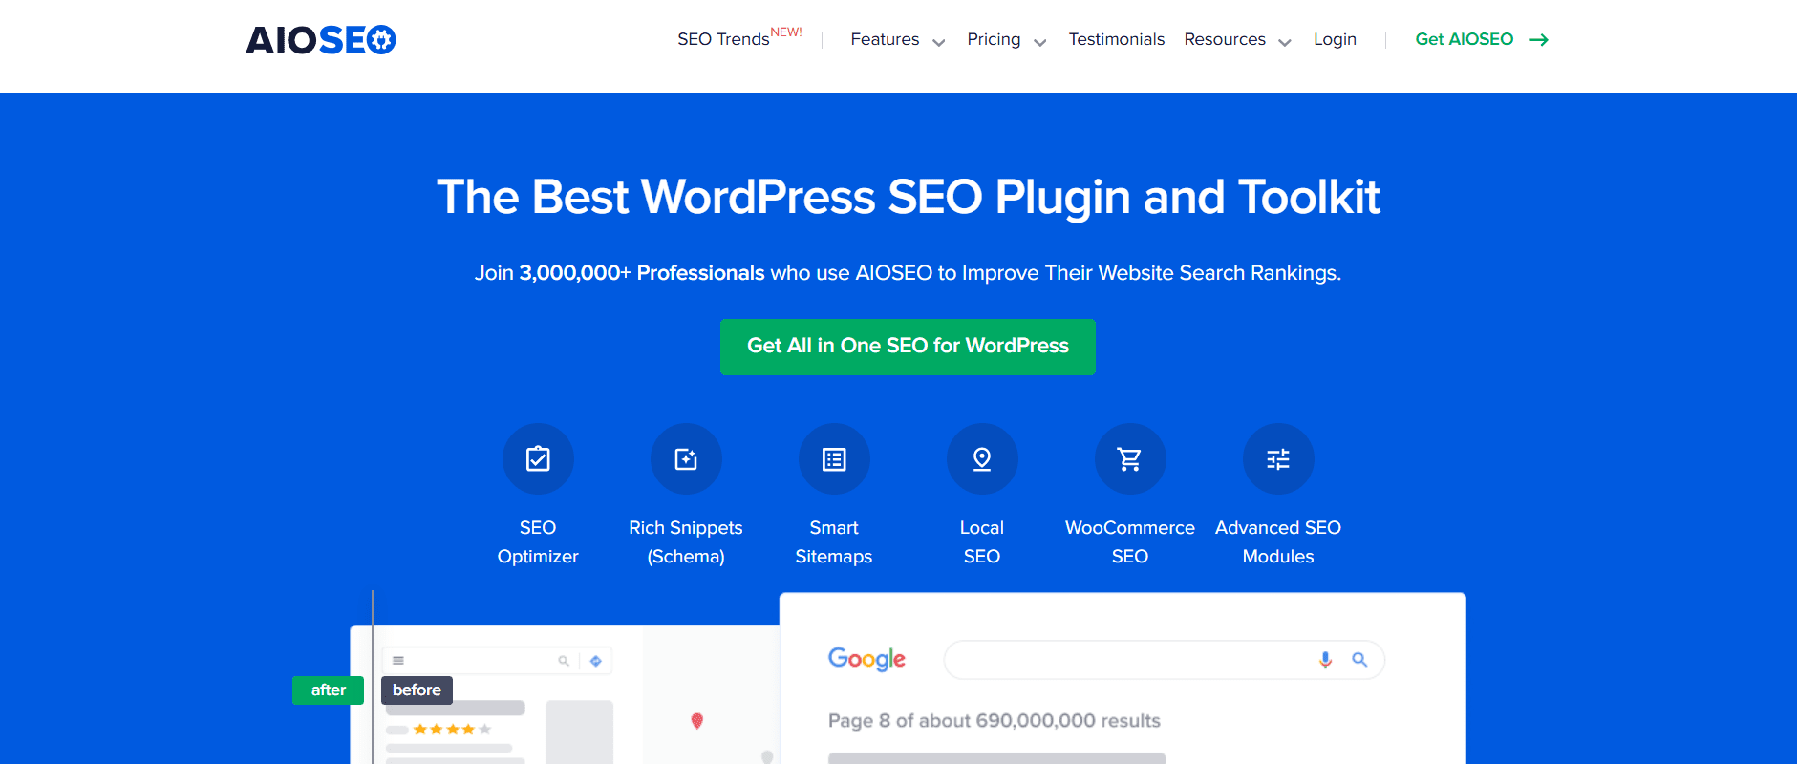Click the Login link

[1335, 39]
